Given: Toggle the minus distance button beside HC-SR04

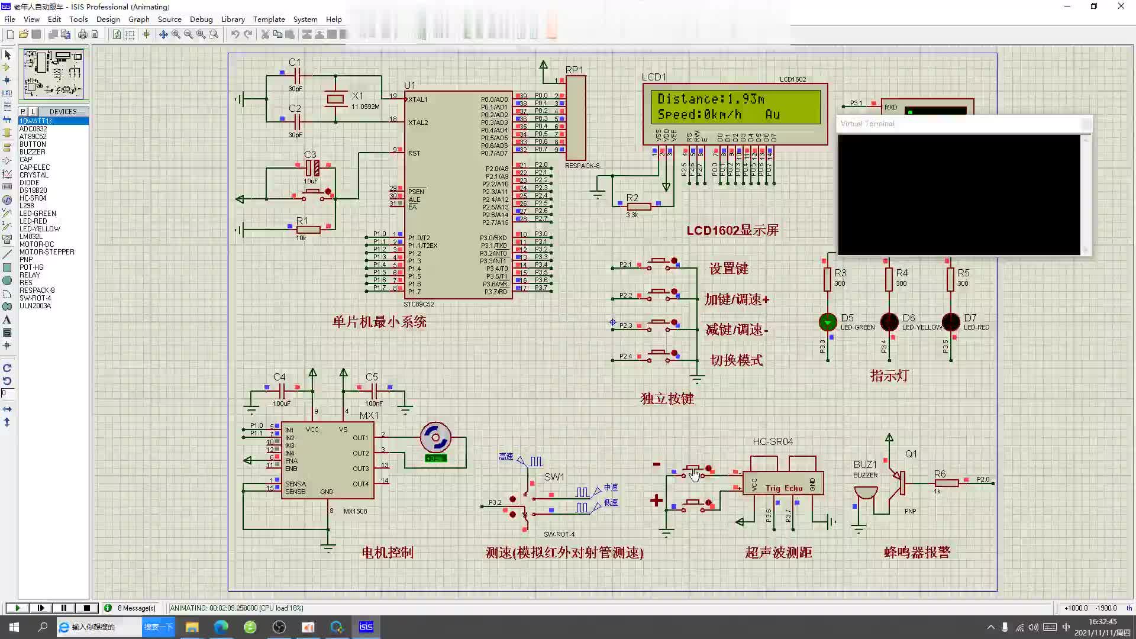Looking at the screenshot, I should tap(693, 470).
